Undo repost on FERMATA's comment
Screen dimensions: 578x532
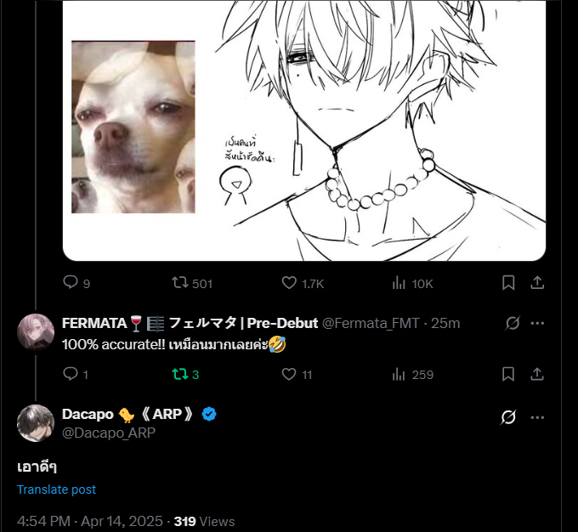180,374
